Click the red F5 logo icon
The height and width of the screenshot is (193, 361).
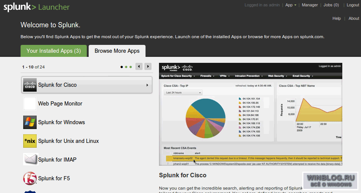click(x=30, y=178)
